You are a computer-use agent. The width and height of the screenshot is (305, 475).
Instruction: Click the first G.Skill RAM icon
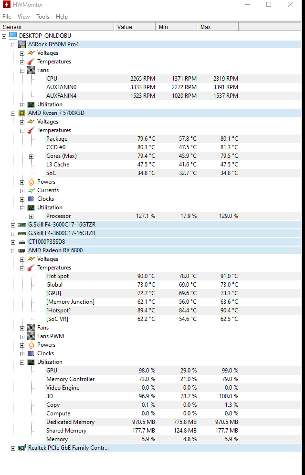22,225
